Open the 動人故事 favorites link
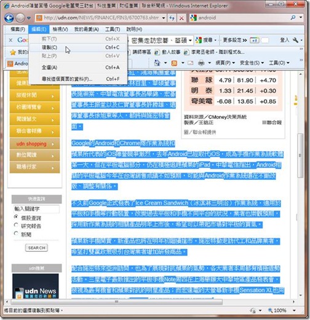Screen dimensions: 310x320 click(x=167, y=52)
